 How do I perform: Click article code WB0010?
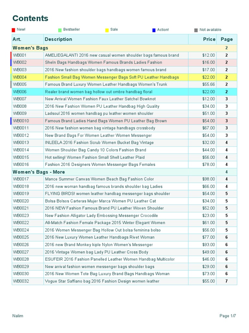(21, 121)
